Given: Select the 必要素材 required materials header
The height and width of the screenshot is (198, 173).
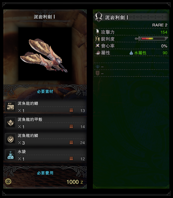Looking at the screenshot, I should tap(45, 92).
